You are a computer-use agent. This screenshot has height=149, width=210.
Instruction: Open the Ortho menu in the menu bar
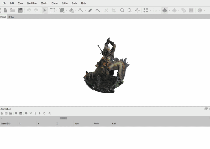coord(65,3)
